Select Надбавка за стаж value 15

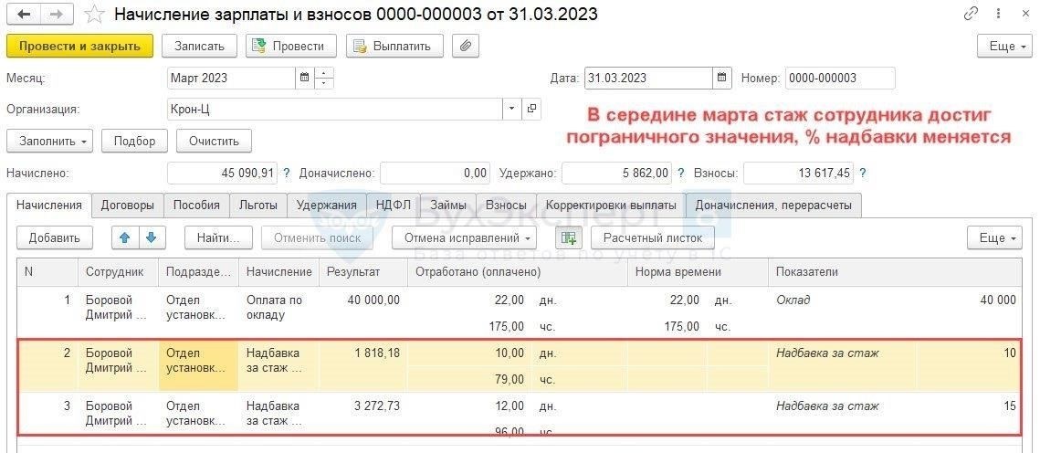click(1009, 406)
